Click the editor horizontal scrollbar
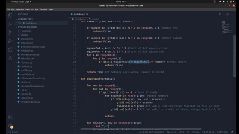239x134 pixels. [141, 129]
